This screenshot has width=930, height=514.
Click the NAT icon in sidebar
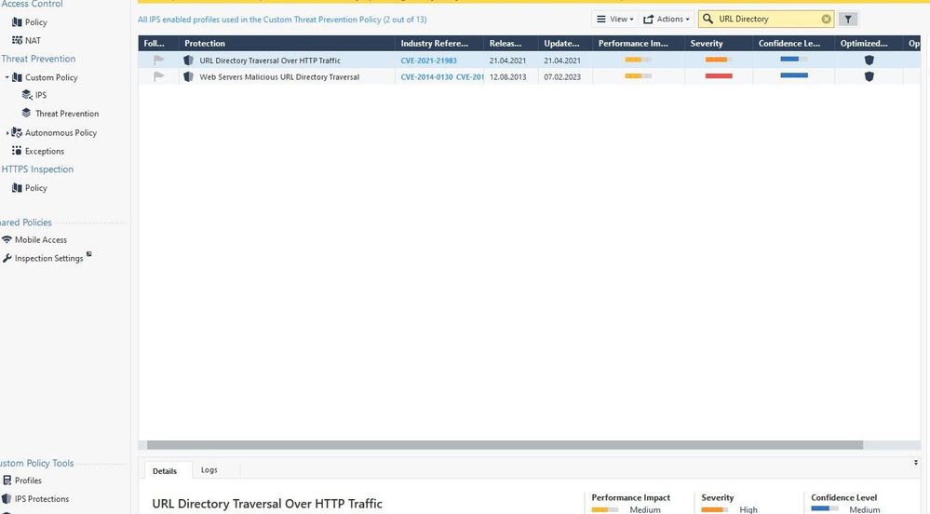(17, 40)
